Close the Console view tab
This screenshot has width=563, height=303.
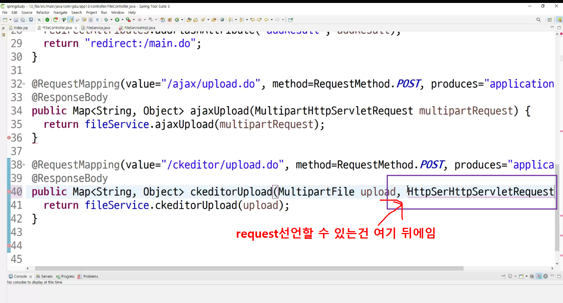click(31, 276)
